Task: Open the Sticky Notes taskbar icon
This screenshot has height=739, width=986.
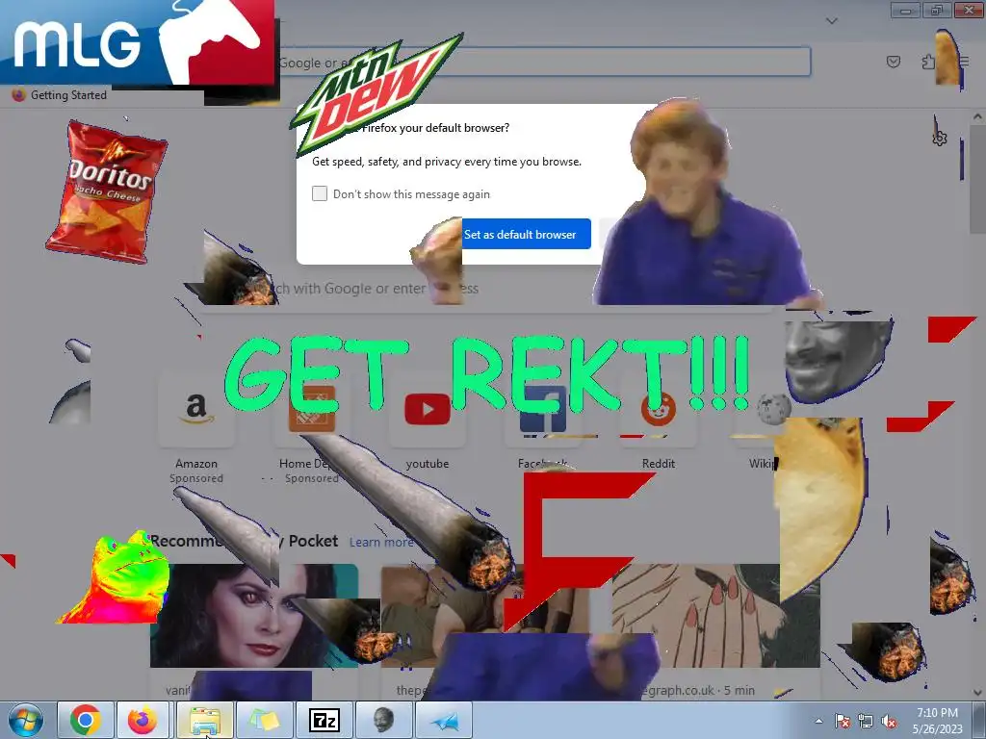Action: (x=265, y=720)
